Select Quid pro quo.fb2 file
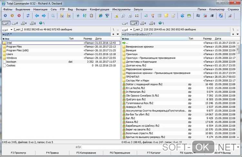The width and height of the screenshot is (242, 157). (179, 99)
